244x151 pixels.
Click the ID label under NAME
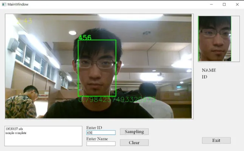(205, 77)
